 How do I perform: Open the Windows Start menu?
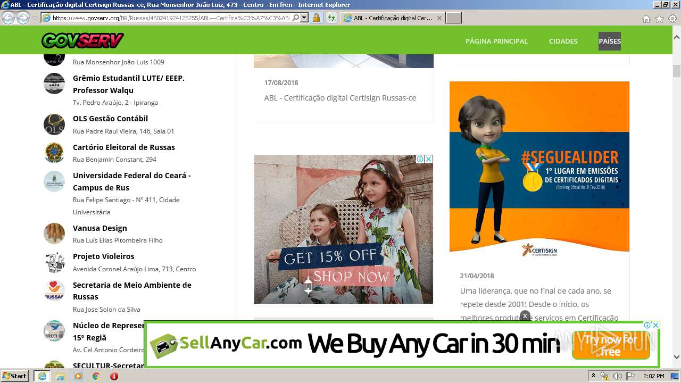coord(15,376)
